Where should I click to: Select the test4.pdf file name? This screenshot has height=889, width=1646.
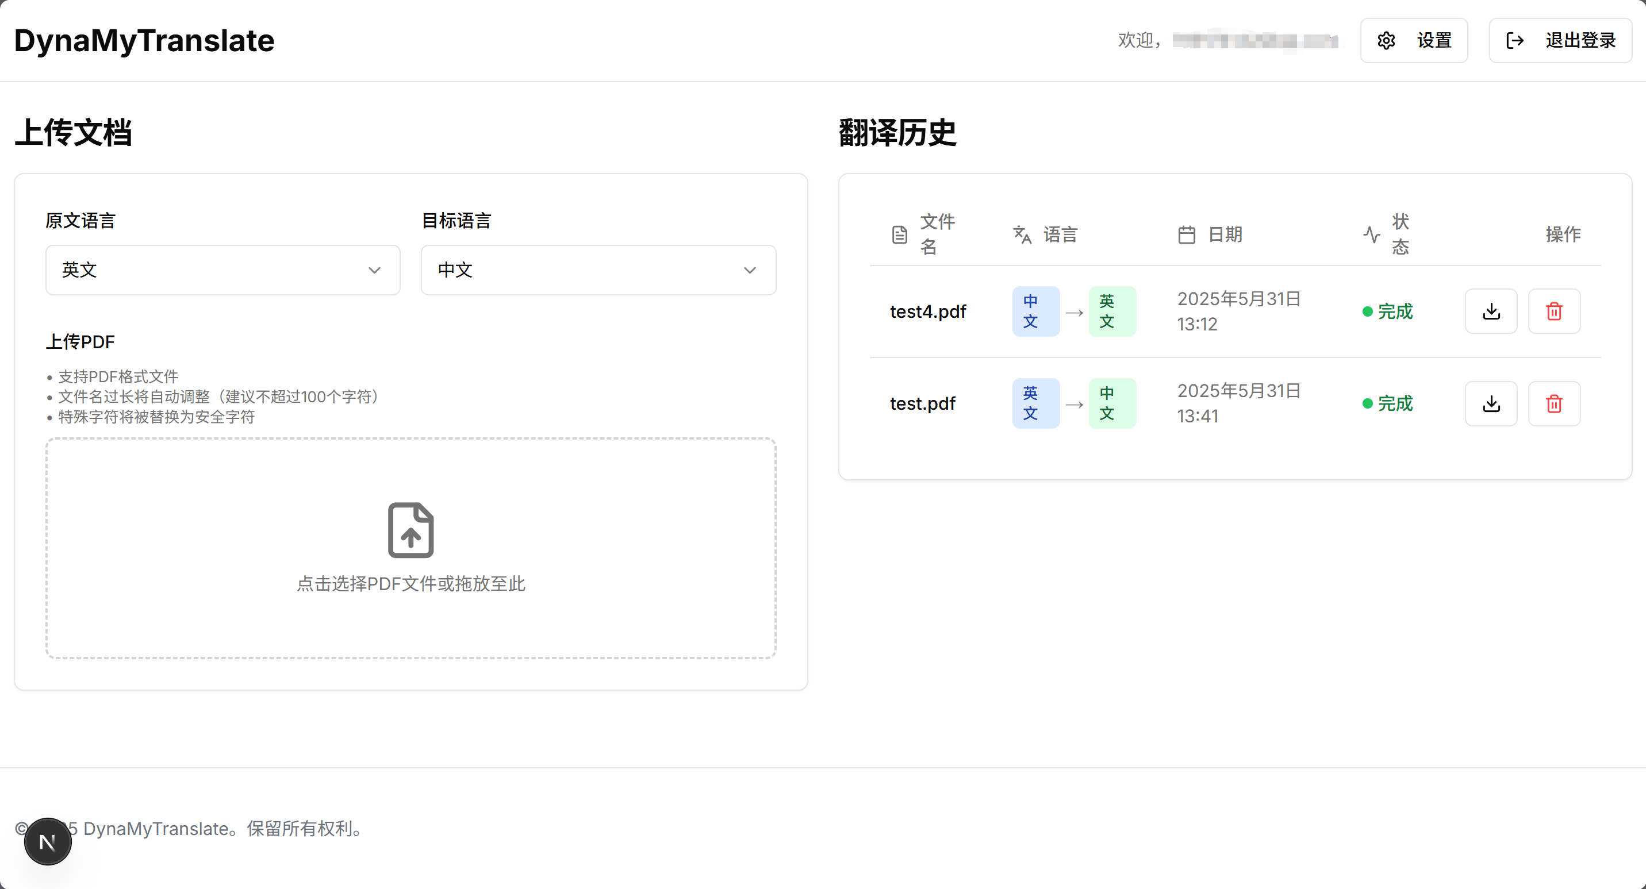coord(927,311)
